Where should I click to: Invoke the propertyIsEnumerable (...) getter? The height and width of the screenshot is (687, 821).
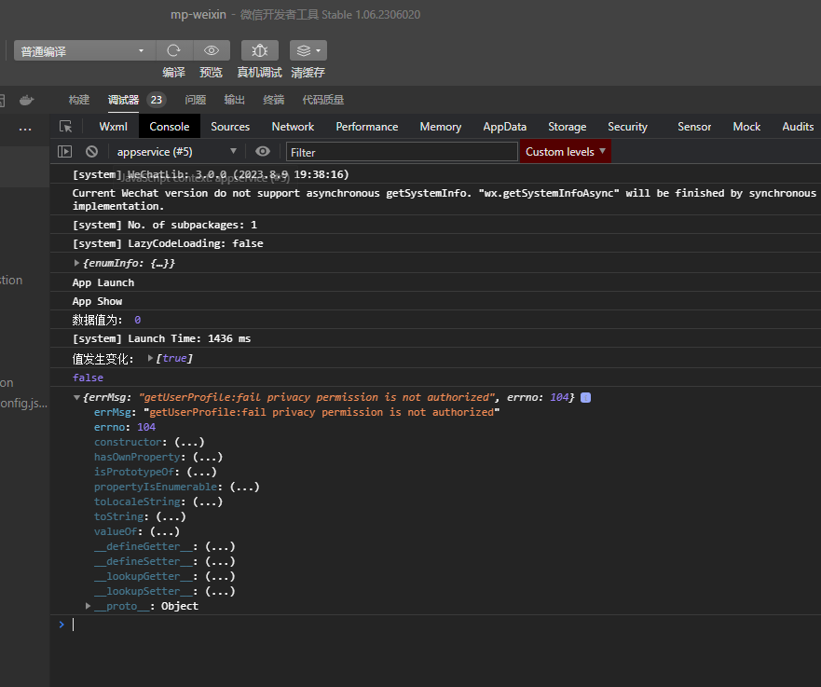pos(244,487)
